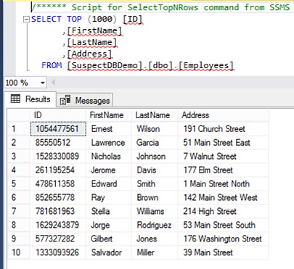The width and height of the screenshot is (294, 269).
Task: Click the cell 478611358
Action: pyautogui.click(x=58, y=184)
